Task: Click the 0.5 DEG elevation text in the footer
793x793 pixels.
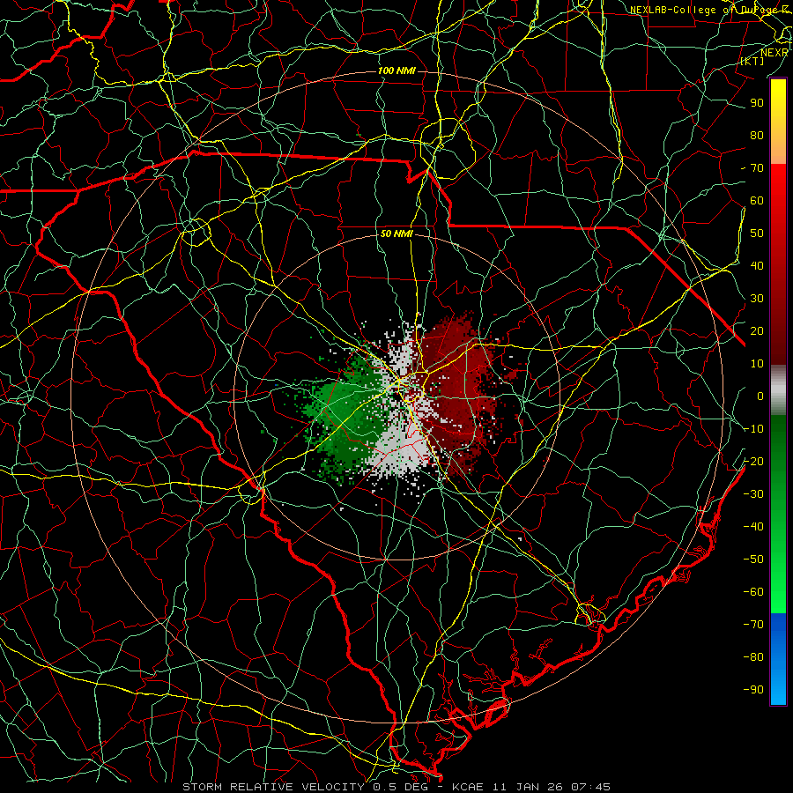Action: pyautogui.click(x=402, y=787)
